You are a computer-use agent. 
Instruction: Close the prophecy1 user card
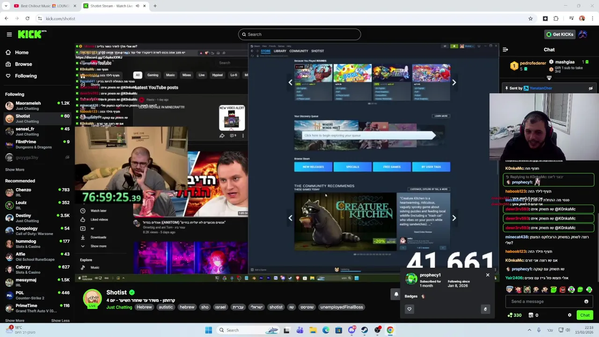click(488, 275)
